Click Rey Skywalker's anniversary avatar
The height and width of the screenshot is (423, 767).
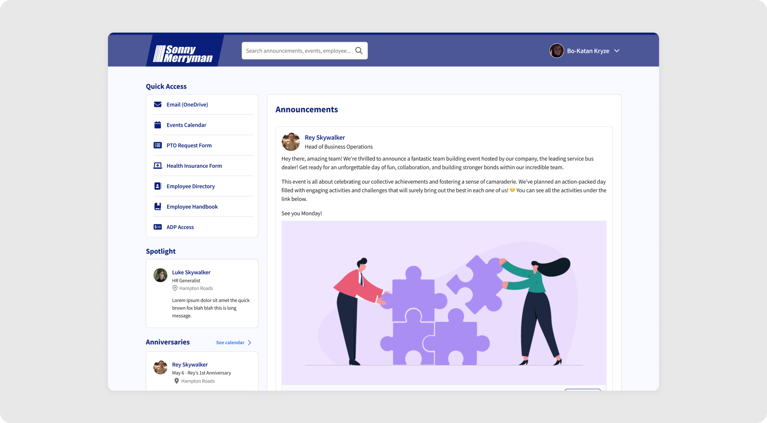[x=160, y=367]
